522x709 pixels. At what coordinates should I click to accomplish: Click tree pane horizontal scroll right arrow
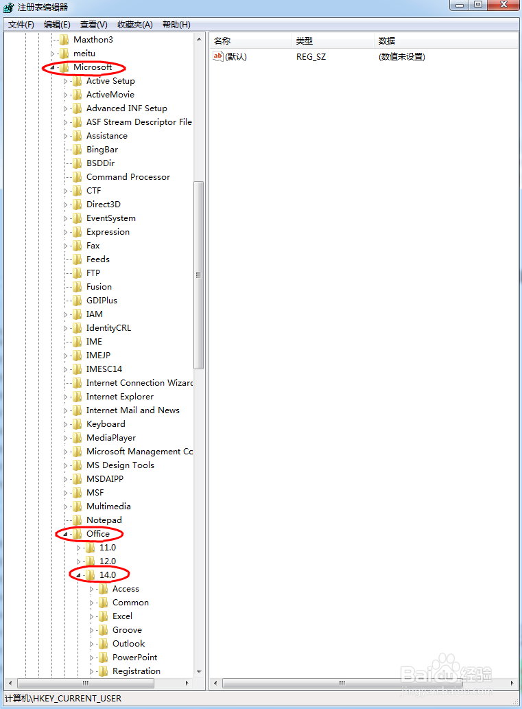[187, 683]
